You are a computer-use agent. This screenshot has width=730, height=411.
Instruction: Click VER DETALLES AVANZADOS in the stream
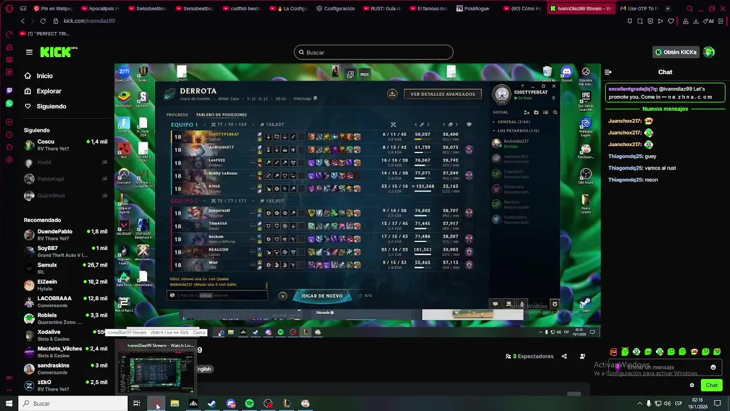[x=443, y=94]
